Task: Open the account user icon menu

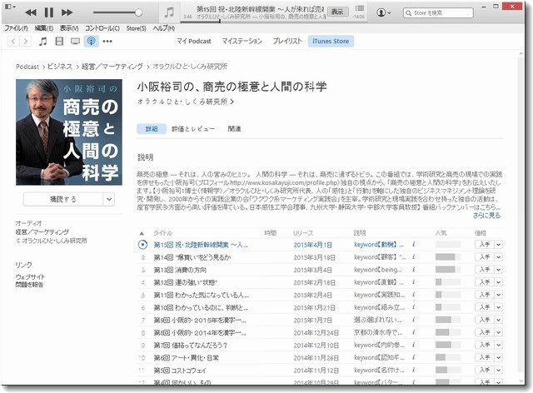Action: point(384,12)
